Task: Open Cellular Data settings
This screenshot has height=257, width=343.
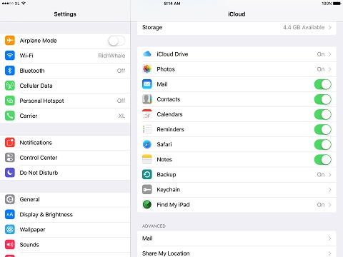Action: pyautogui.click(x=65, y=86)
